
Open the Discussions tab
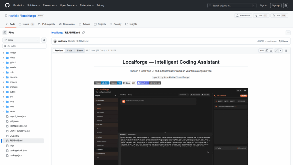[x=67, y=24]
